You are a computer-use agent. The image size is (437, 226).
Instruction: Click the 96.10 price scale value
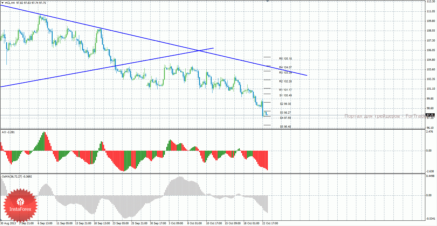pos(430,128)
